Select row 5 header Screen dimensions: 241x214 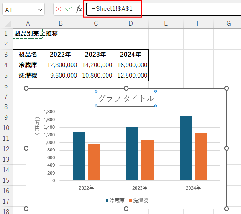pyautogui.click(x=6, y=76)
